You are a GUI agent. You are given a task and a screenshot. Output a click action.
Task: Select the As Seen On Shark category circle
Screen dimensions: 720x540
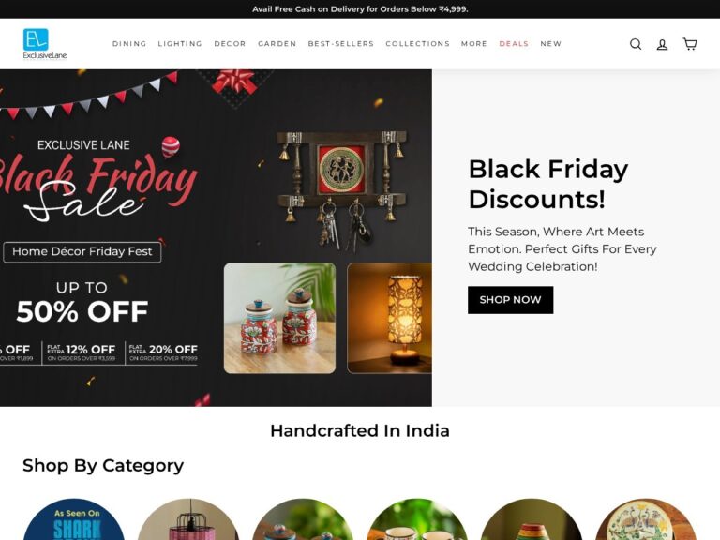click(x=73, y=519)
